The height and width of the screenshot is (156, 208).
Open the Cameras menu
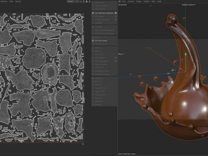click(x=131, y=1)
